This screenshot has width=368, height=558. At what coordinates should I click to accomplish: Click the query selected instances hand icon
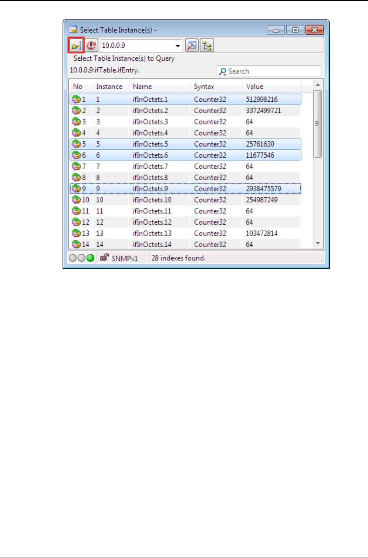coord(76,45)
